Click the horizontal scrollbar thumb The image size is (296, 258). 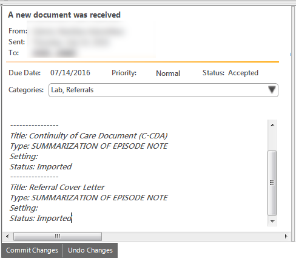(58, 236)
